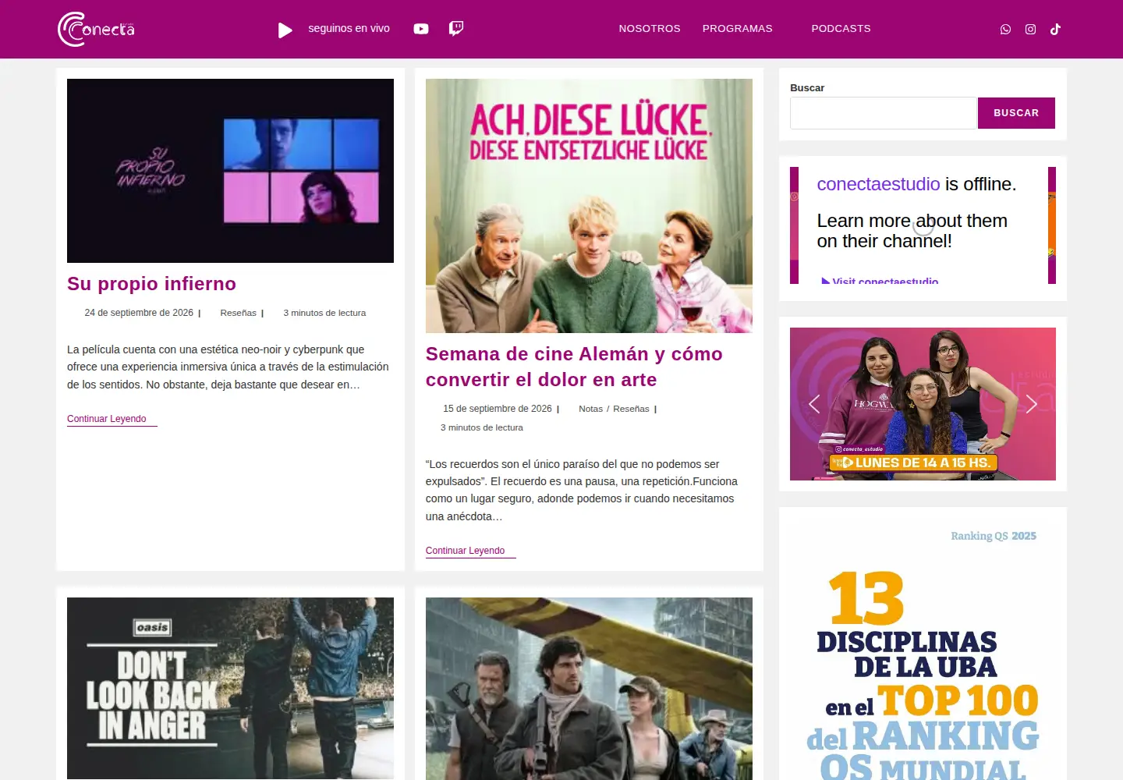
Task: Click the play icon beside 'seguinos en vivo'
Action: (285, 30)
